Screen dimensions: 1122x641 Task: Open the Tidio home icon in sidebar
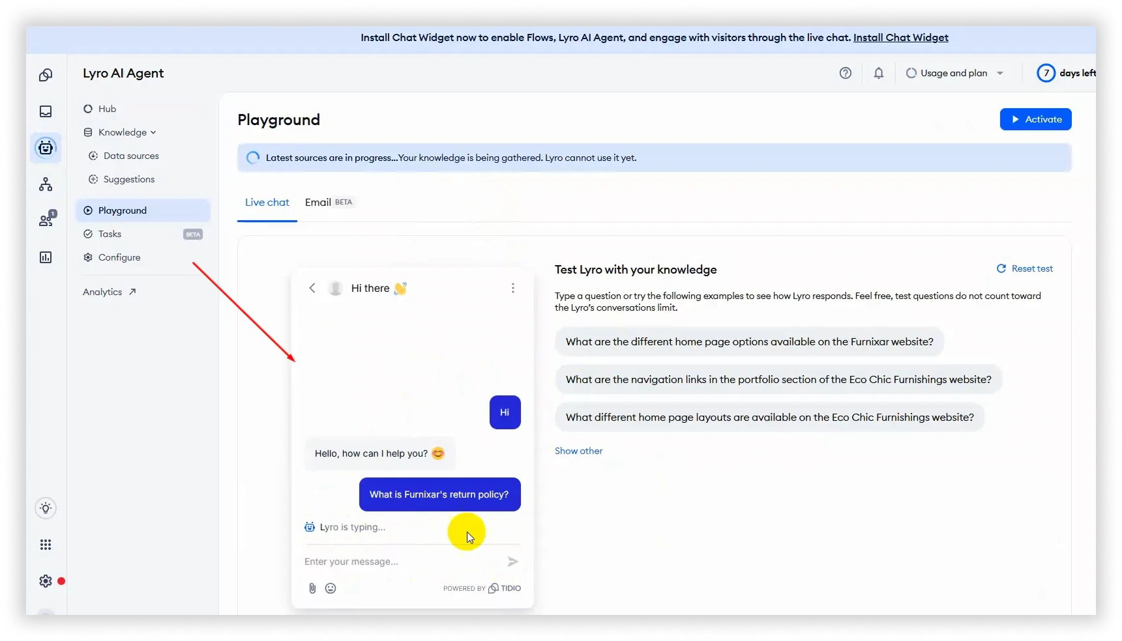pyautogui.click(x=46, y=75)
